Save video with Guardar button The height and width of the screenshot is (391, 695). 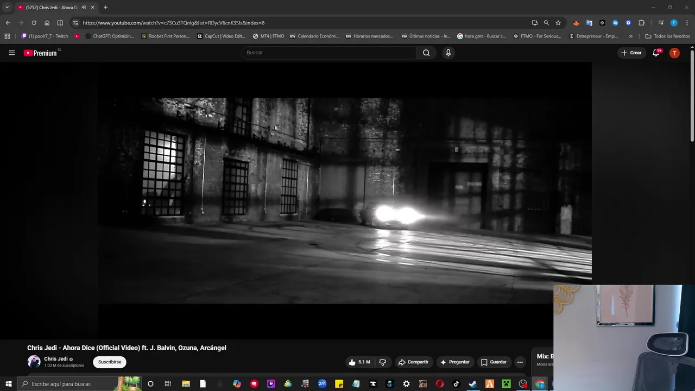pyautogui.click(x=494, y=362)
